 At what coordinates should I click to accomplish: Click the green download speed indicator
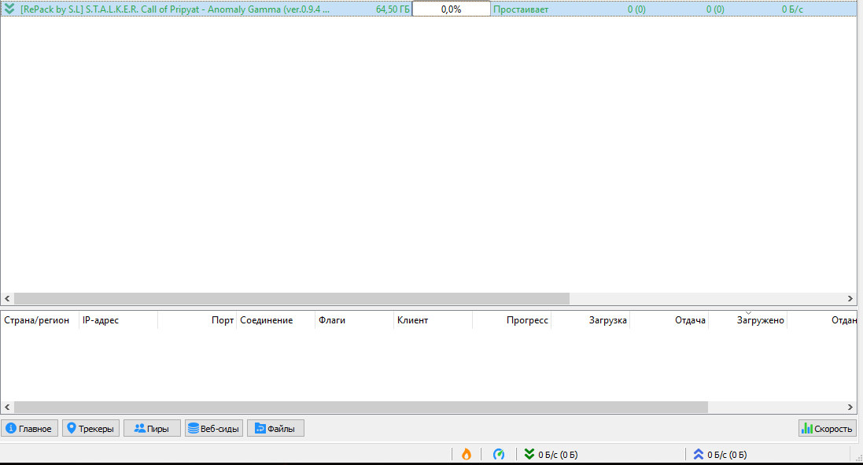click(552, 454)
